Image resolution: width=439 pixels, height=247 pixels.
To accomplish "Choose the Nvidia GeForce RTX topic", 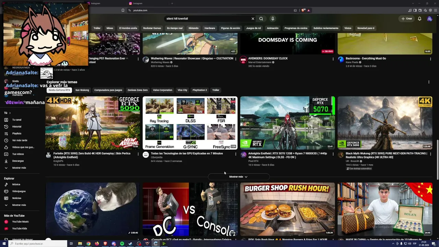I will (59, 90).
